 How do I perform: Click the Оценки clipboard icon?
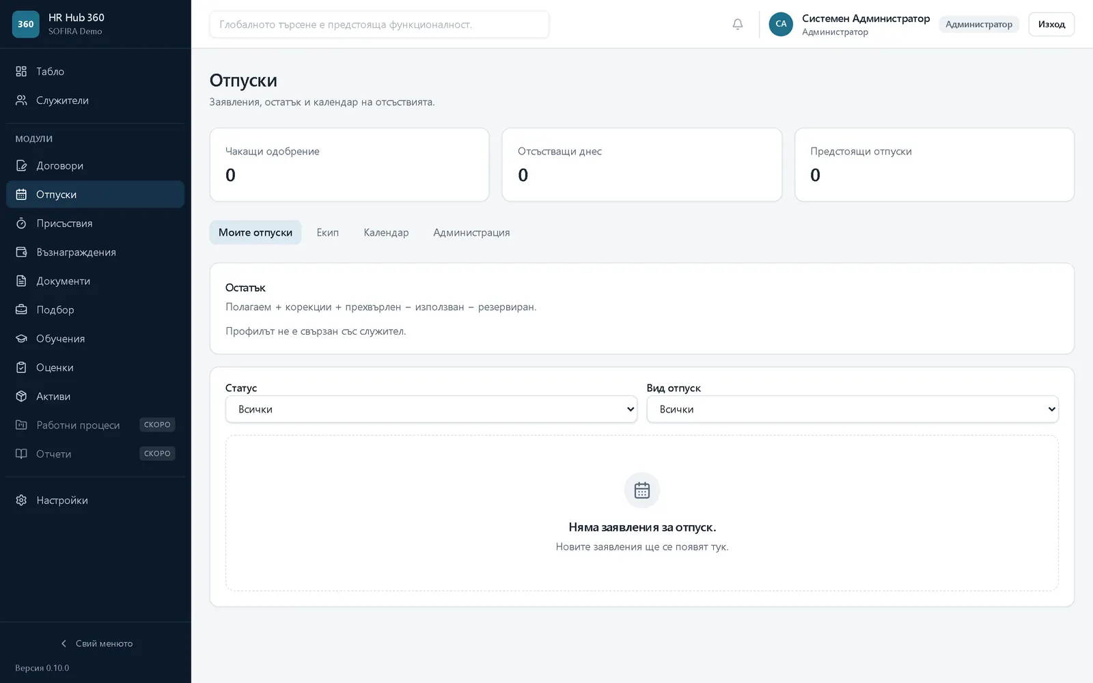point(21,367)
